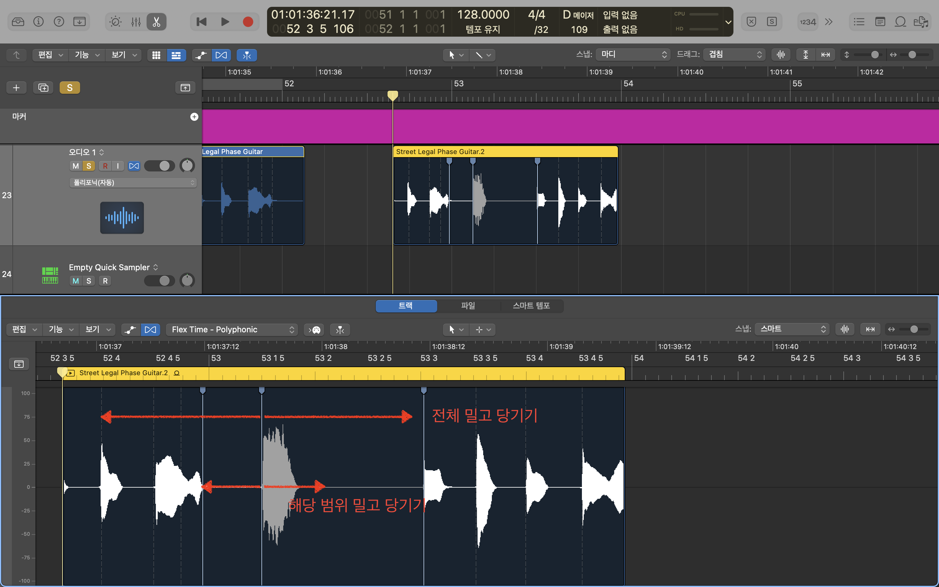Switch to the 스마트 템포 tab
939x587 pixels.
pos(531,306)
